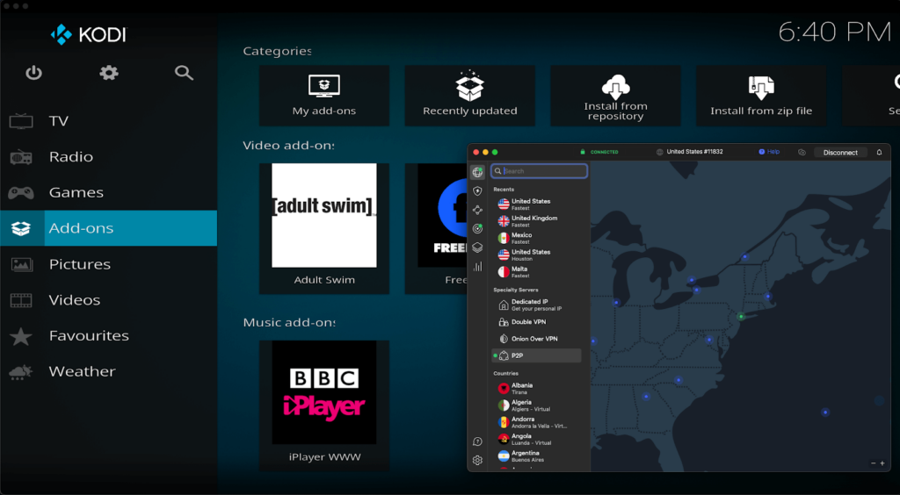Click the NordVPN notifications bell icon
Screen dimensions: 900x495
pyautogui.click(x=879, y=153)
